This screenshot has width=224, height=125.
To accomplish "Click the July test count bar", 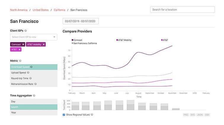I will (x=131, y=105).
